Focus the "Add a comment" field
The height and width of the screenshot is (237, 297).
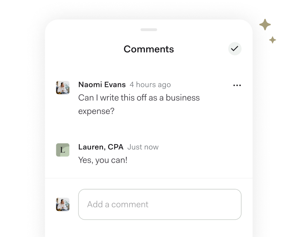pos(160,204)
